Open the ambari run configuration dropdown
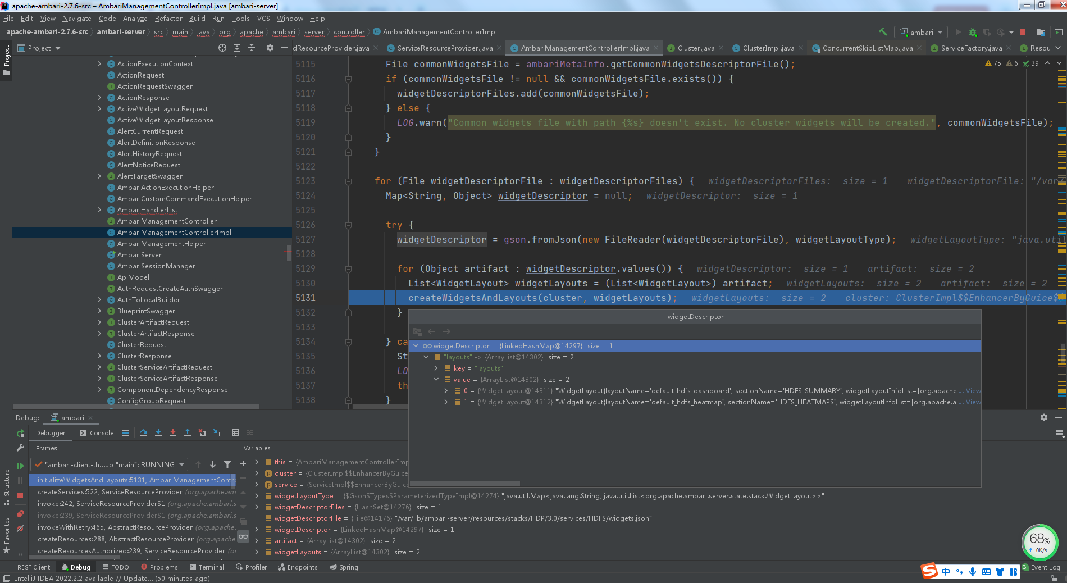Viewport: 1067px width, 583px height. 921,32
